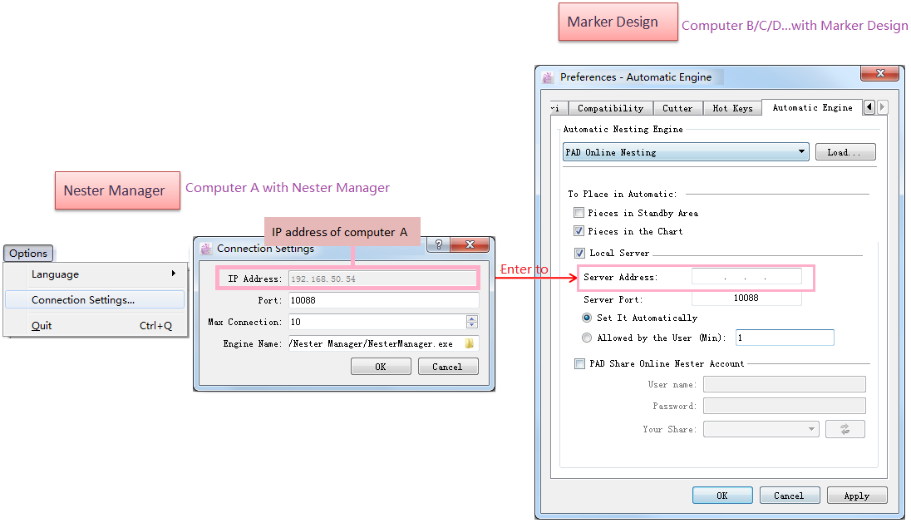Expand the Language submenu
Screen dimensions: 911x523
[95, 274]
